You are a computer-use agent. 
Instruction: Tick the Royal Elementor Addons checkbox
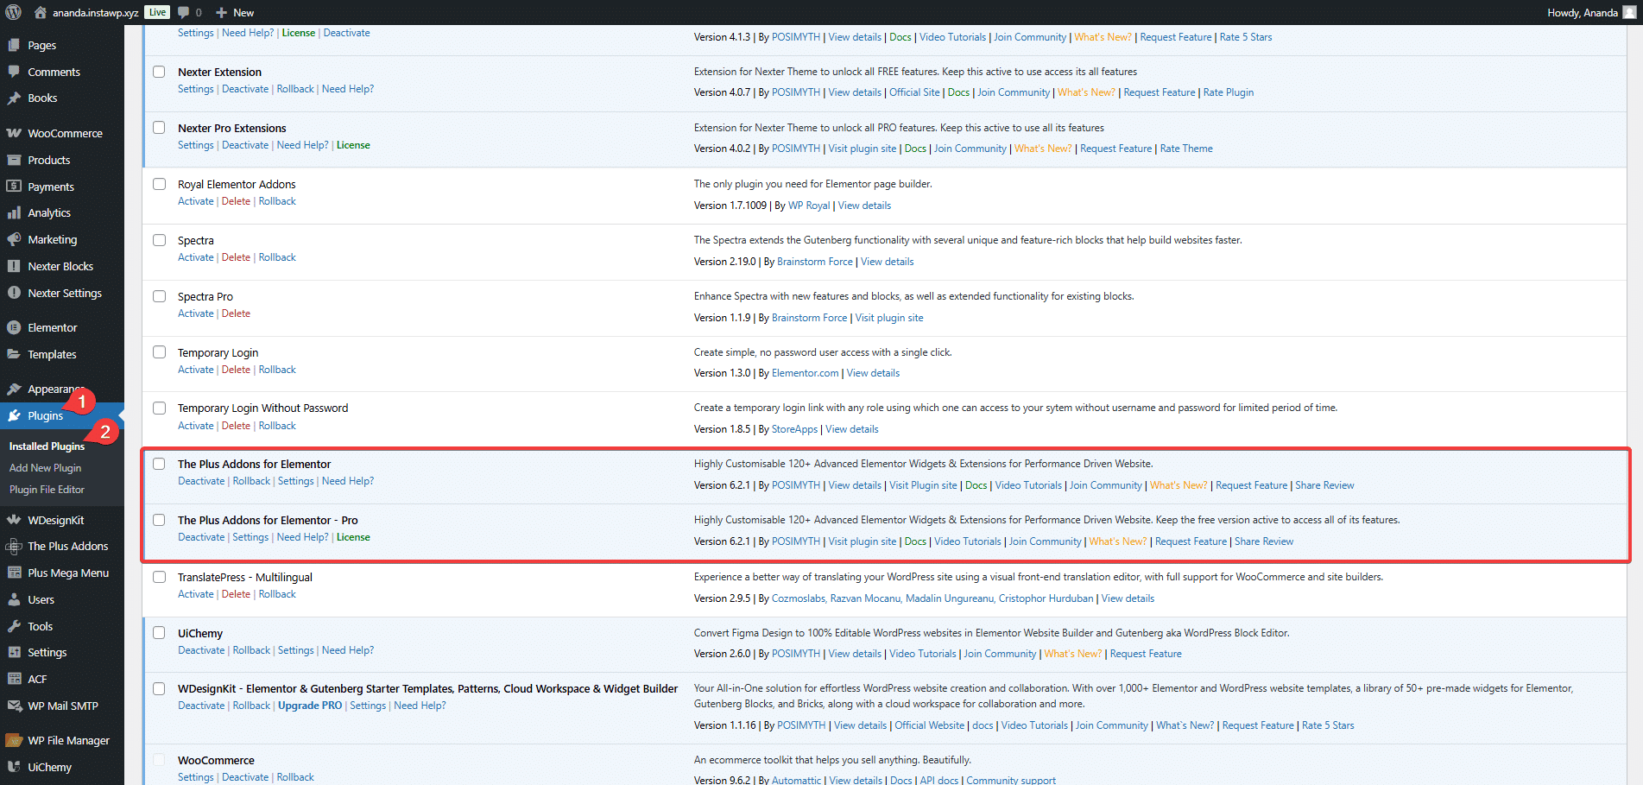tap(159, 184)
